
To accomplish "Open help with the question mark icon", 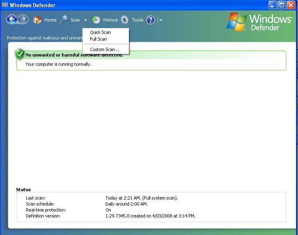I will pos(151,20).
